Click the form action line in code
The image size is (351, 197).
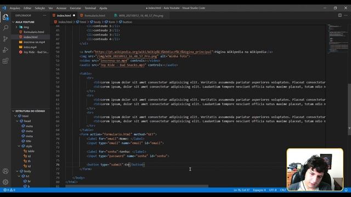tap(118, 134)
